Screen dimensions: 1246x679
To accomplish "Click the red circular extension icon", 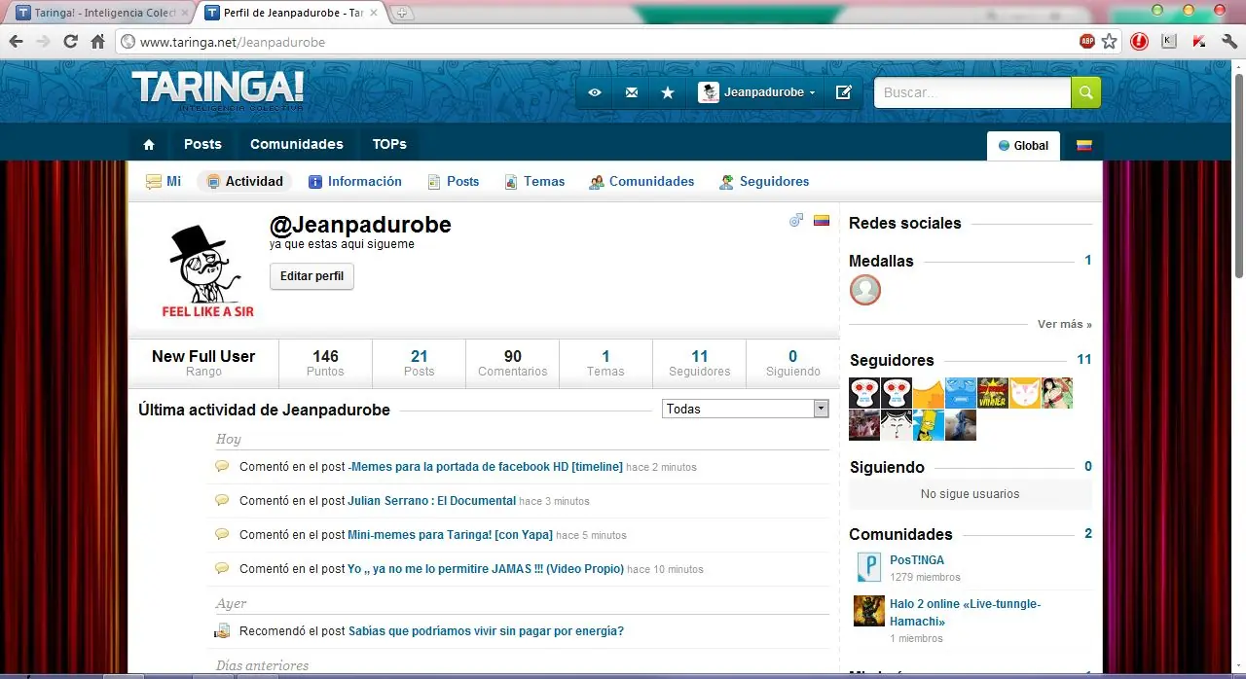I will [x=1139, y=41].
